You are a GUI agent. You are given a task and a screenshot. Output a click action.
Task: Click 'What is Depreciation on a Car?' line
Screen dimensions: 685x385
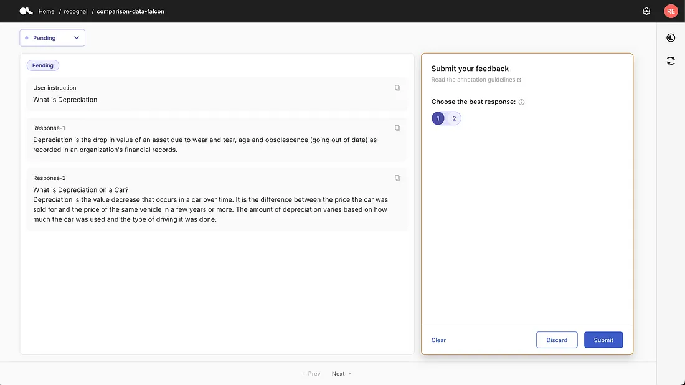pos(81,189)
